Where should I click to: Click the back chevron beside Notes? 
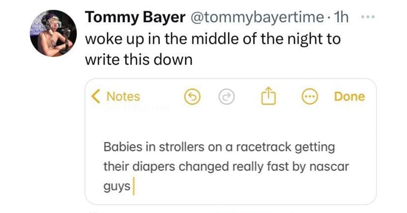[x=96, y=97]
